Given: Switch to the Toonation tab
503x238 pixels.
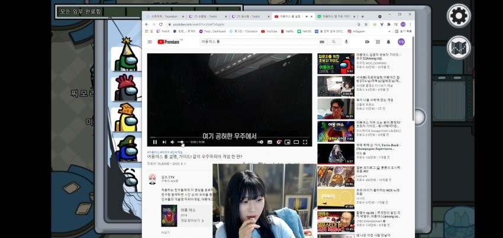Looking at the screenshot, I should point(165,17).
